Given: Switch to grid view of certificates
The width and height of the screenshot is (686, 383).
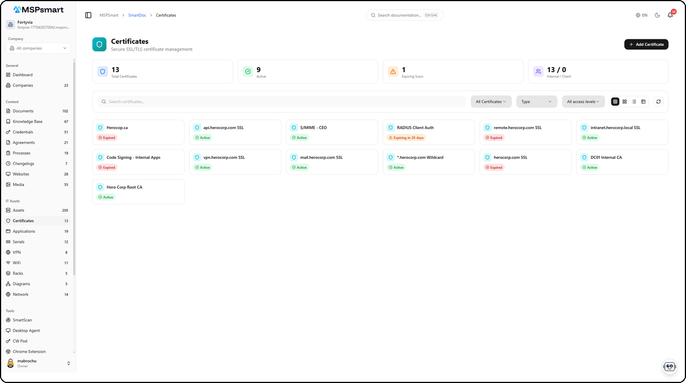Looking at the screenshot, I should tap(624, 101).
